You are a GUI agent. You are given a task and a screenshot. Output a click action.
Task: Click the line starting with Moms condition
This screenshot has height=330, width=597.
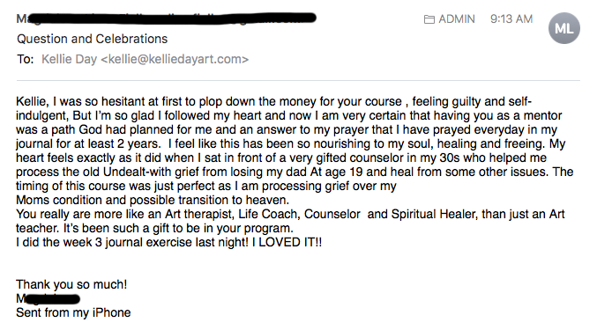pyautogui.click(x=153, y=200)
